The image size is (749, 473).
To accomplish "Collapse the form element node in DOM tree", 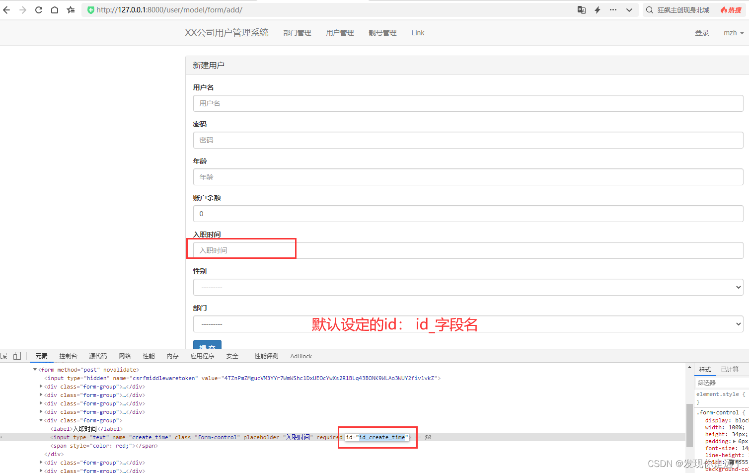I will 35,369.
